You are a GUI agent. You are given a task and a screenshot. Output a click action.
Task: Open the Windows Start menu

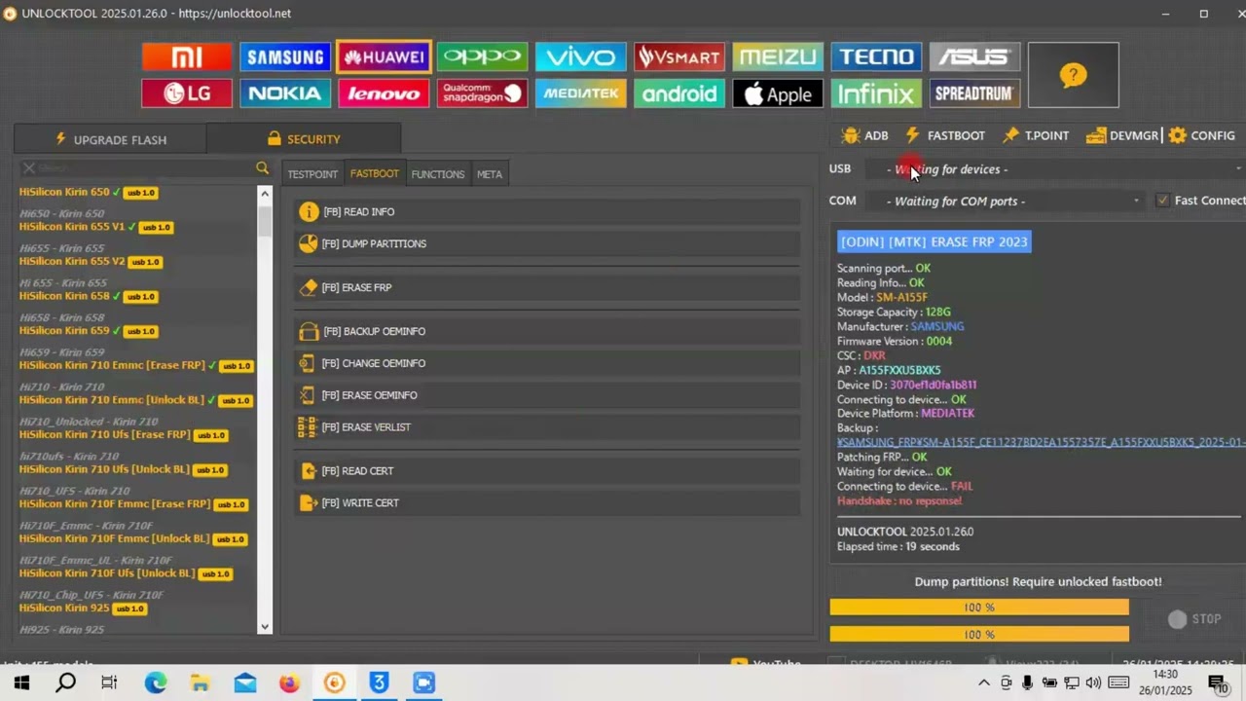[21, 683]
